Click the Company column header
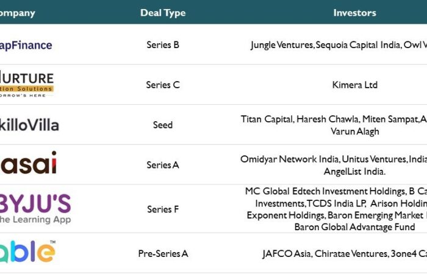Viewport: 427px width, 274px height. 18,13
